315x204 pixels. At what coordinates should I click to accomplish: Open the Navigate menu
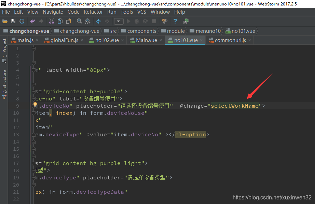(x=53, y=12)
